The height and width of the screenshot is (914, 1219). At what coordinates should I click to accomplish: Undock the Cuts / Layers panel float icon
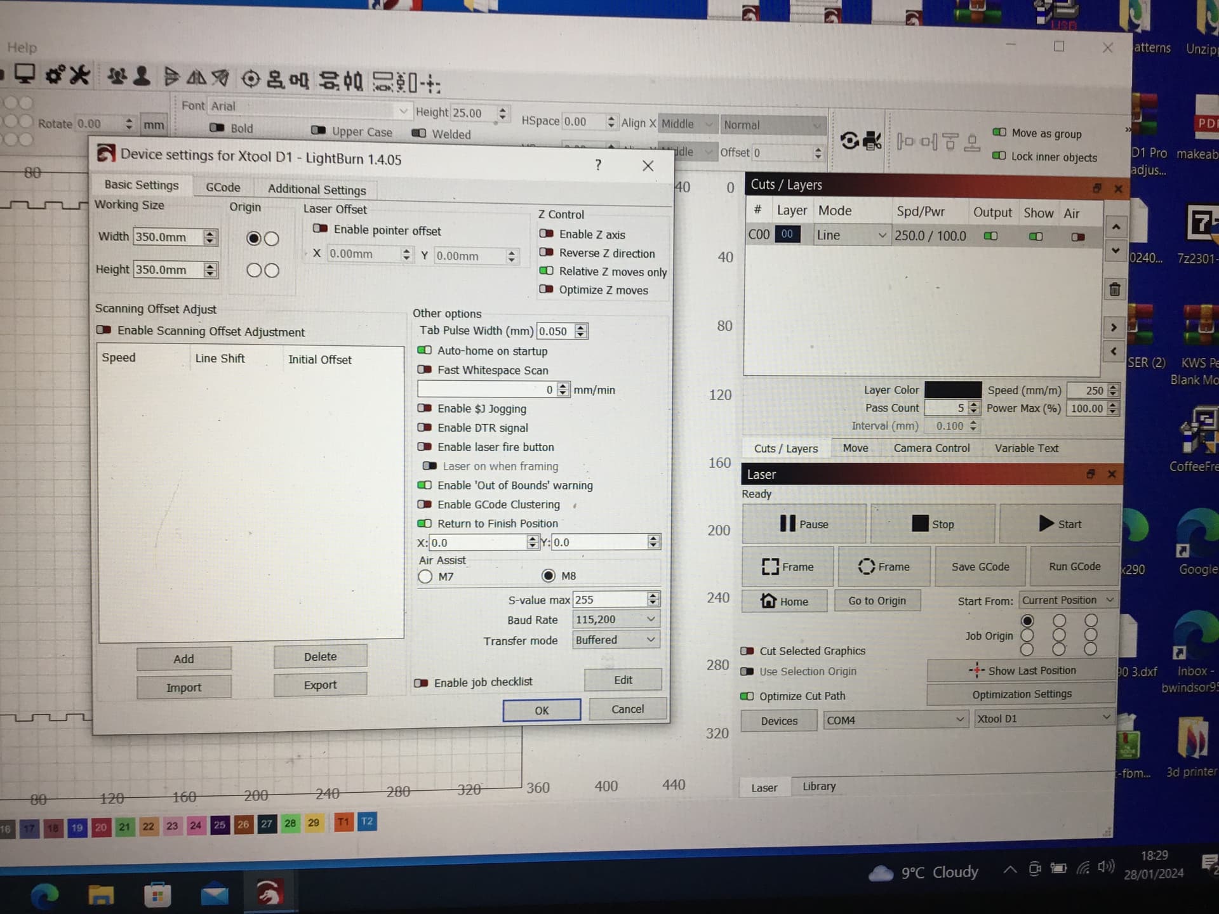pos(1096,188)
